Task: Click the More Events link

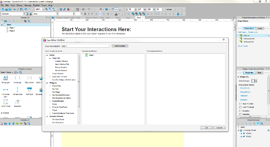Action: (x=243, y=46)
